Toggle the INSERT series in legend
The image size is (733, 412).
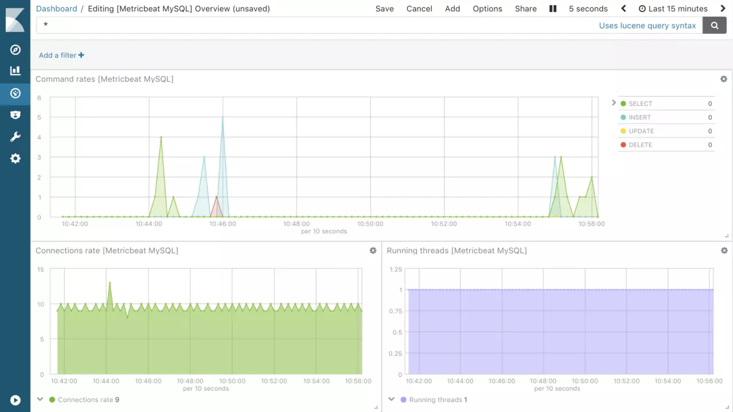click(640, 117)
